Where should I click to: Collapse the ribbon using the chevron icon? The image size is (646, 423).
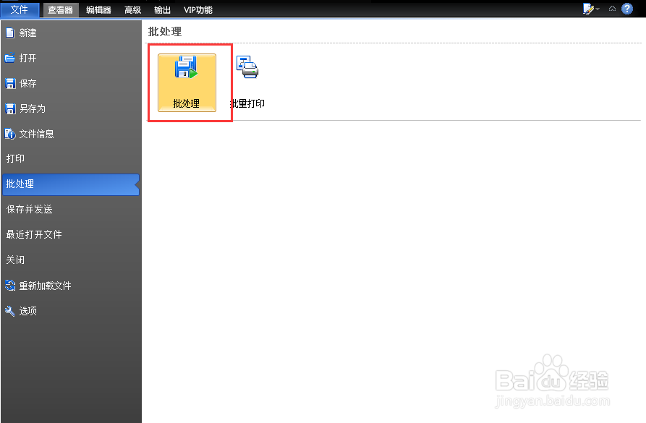pos(612,9)
